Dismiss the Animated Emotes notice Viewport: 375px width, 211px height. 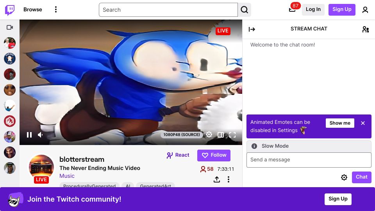pyautogui.click(x=363, y=123)
